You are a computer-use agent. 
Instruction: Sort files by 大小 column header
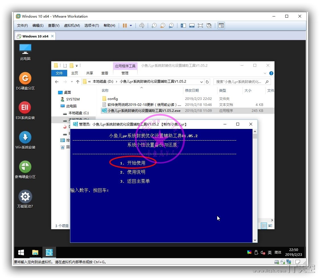(254, 90)
